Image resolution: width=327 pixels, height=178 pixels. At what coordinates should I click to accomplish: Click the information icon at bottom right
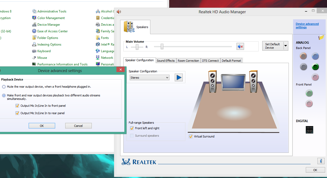click(x=321, y=161)
